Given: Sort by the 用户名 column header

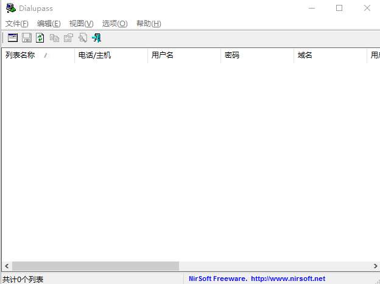Looking at the screenshot, I should coord(184,55).
